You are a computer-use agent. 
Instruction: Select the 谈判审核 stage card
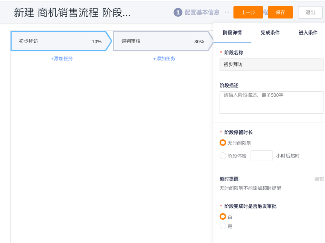coord(161,41)
